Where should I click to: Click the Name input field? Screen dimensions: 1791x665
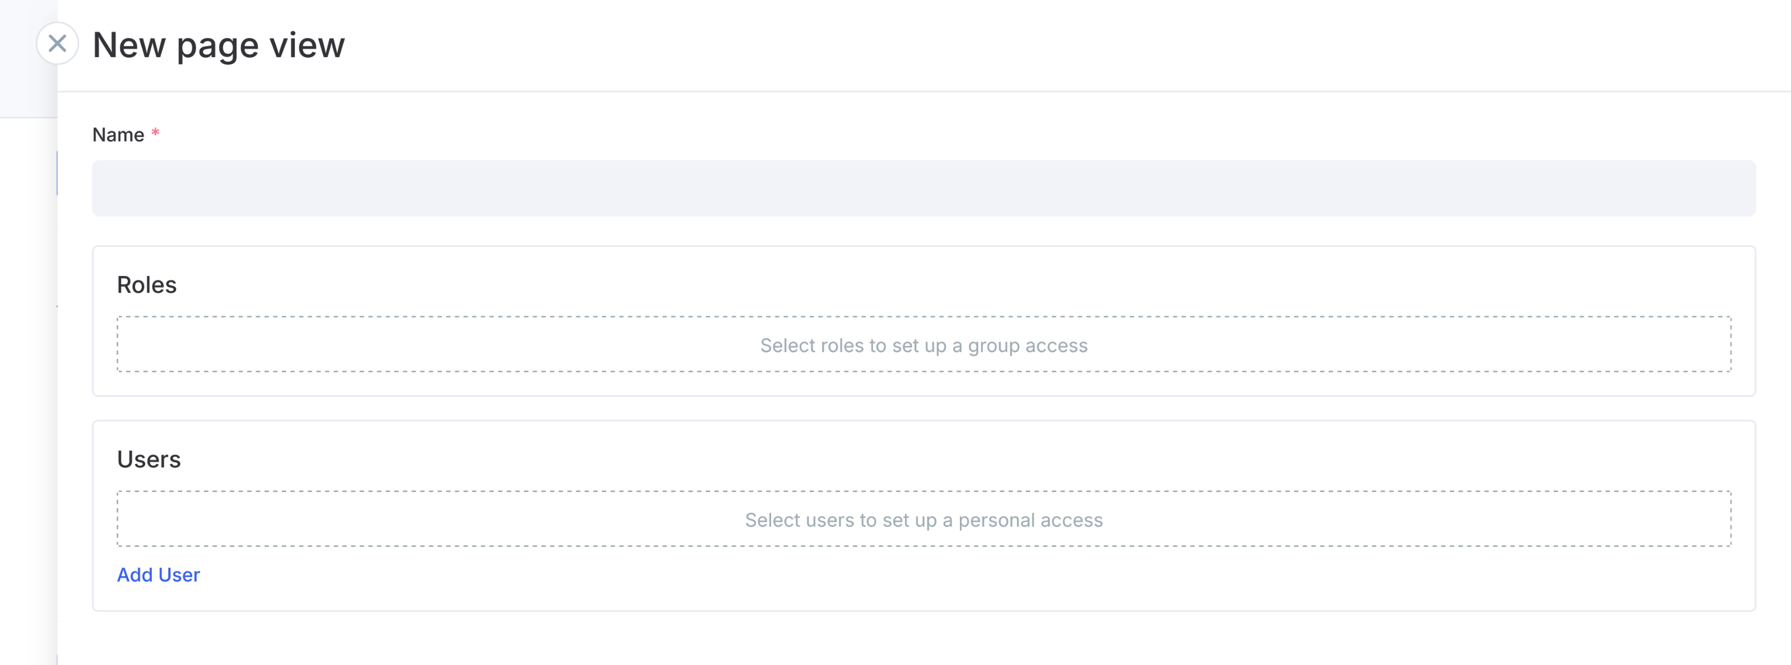924,188
